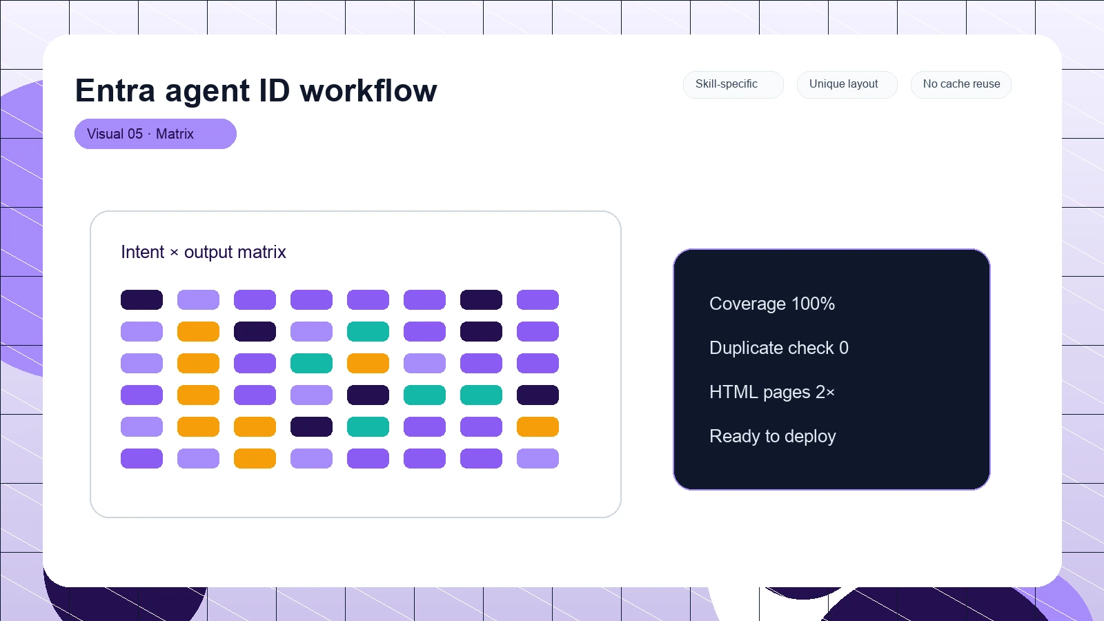Image resolution: width=1104 pixels, height=621 pixels.
Task: Click the dark cell in the matrix's first row, first column
Action: point(141,299)
